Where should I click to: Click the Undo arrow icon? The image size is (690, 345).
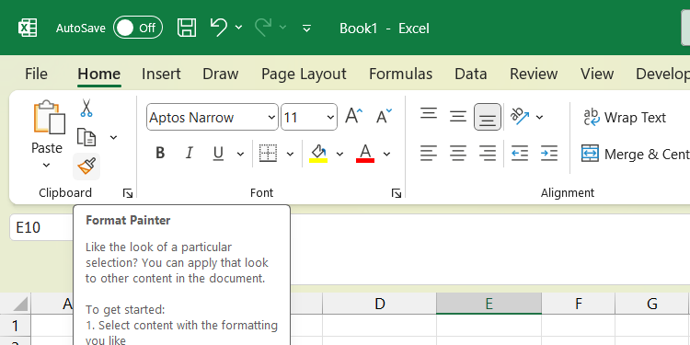[x=218, y=28]
